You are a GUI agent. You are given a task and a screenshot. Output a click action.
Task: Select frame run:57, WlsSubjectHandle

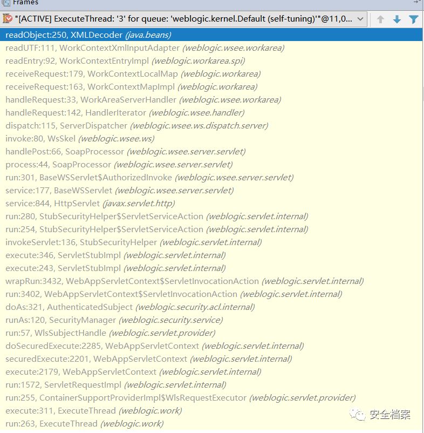coord(211,333)
